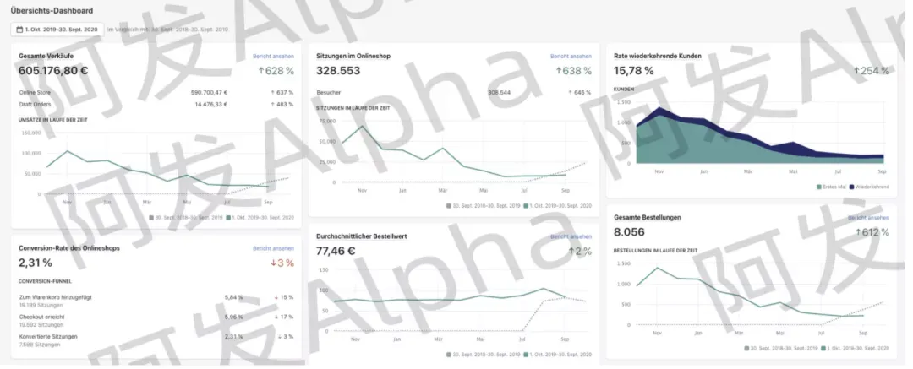Select the Draft Orders sales row

click(x=156, y=104)
